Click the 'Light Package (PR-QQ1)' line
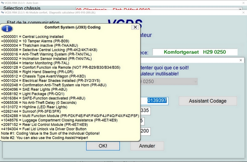The width and height of the screenshot is (247, 162). click(33, 94)
